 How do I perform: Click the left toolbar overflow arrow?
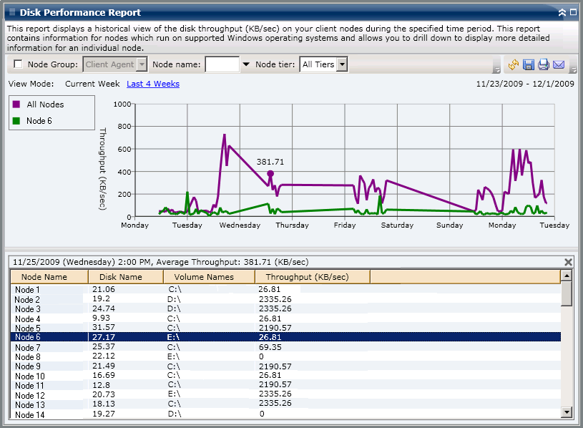[x=499, y=68]
